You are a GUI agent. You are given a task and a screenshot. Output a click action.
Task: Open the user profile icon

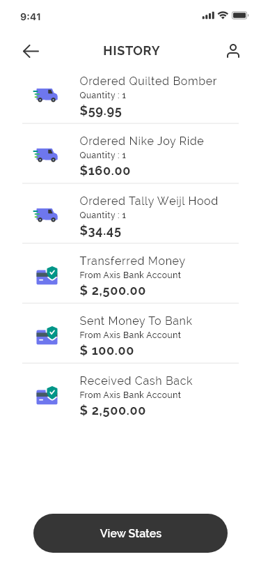tap(233, 51)
